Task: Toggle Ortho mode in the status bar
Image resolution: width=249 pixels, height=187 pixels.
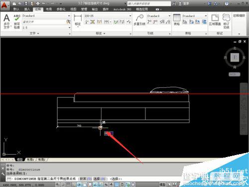Action: (x=74, y=185)
